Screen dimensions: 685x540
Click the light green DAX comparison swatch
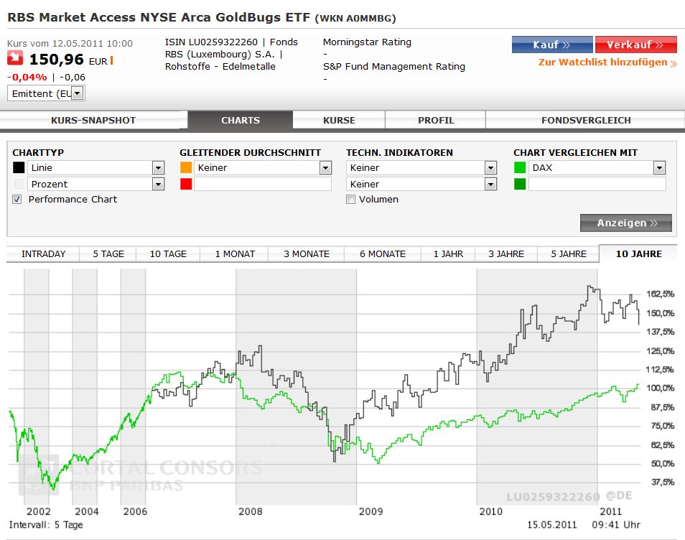point(520,168)
